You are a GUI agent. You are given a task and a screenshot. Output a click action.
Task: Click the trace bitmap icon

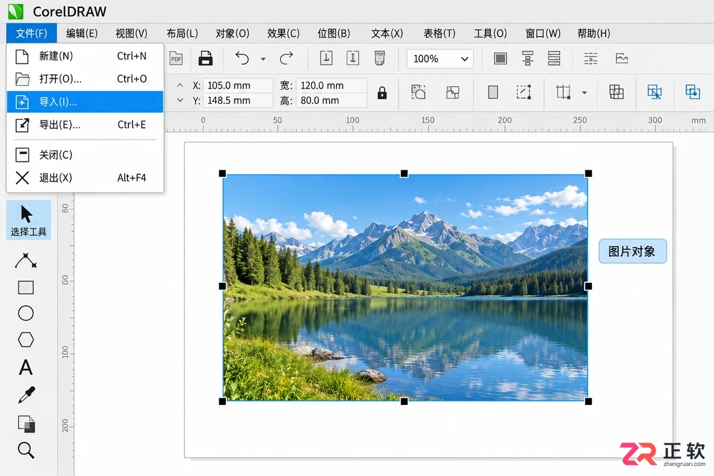[x=453, y=93]
